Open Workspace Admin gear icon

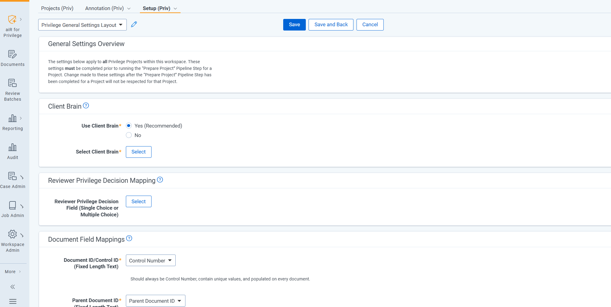[x=12, y=234]
